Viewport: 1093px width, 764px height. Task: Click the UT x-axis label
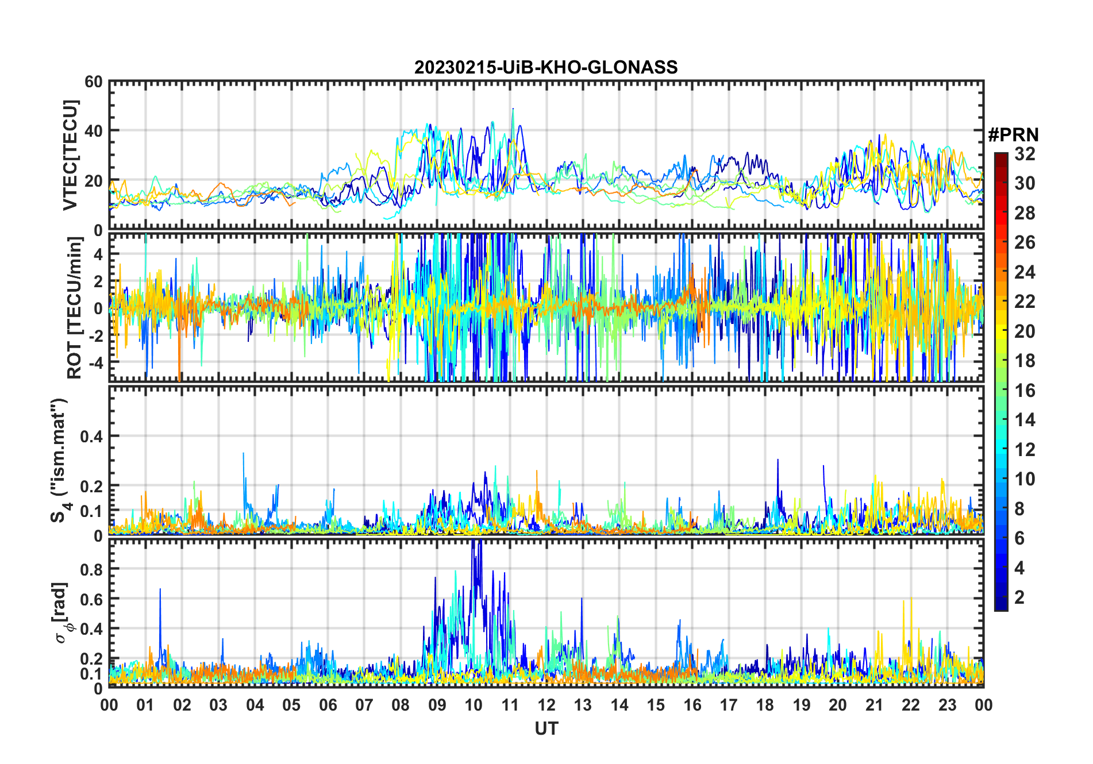pos(546,728)
